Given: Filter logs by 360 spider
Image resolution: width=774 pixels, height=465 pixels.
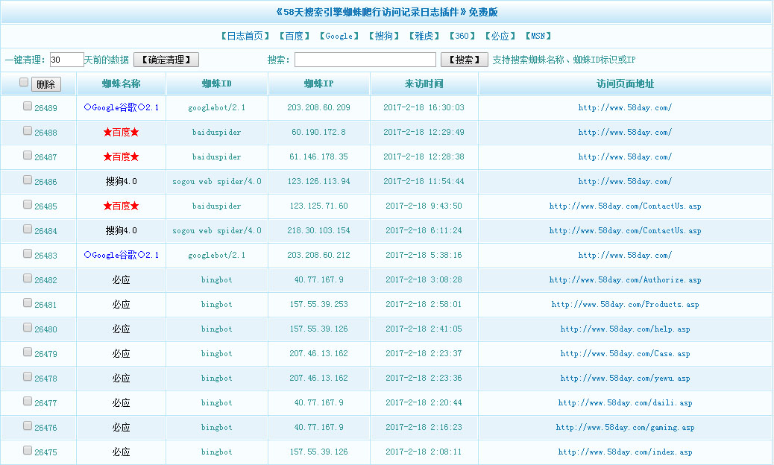Looking at the screenshot, I should coord(462,36).
